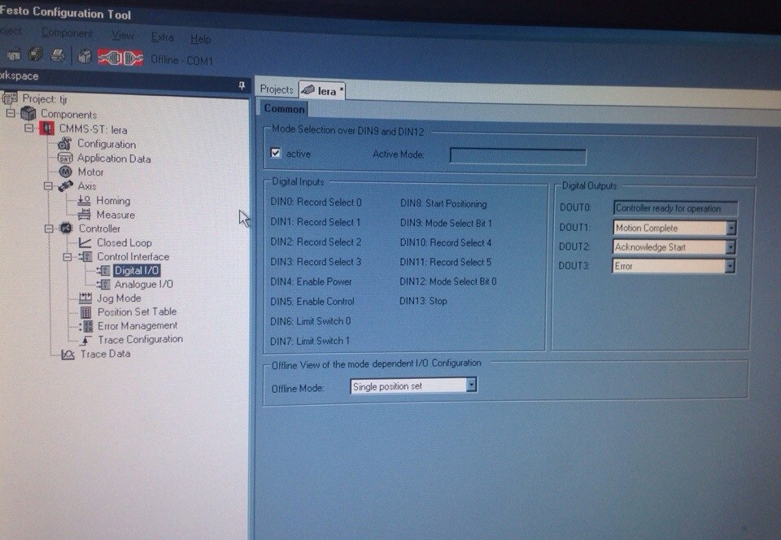The height and width of the screenshot is (540, 781).
Task: Select the Common tab
Action: [284, 108]
